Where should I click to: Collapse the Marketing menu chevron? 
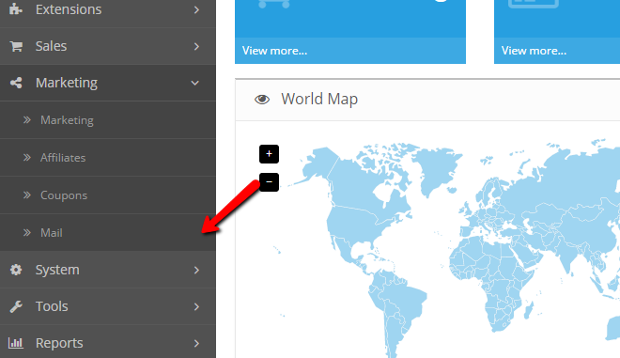pos(195,83)
